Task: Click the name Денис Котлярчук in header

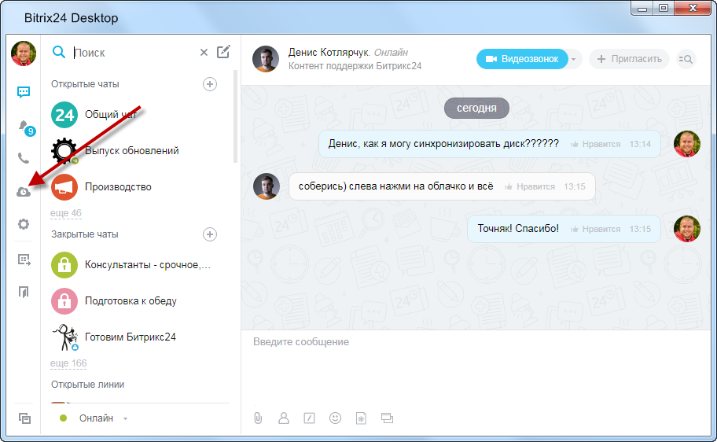Action: 329,52
